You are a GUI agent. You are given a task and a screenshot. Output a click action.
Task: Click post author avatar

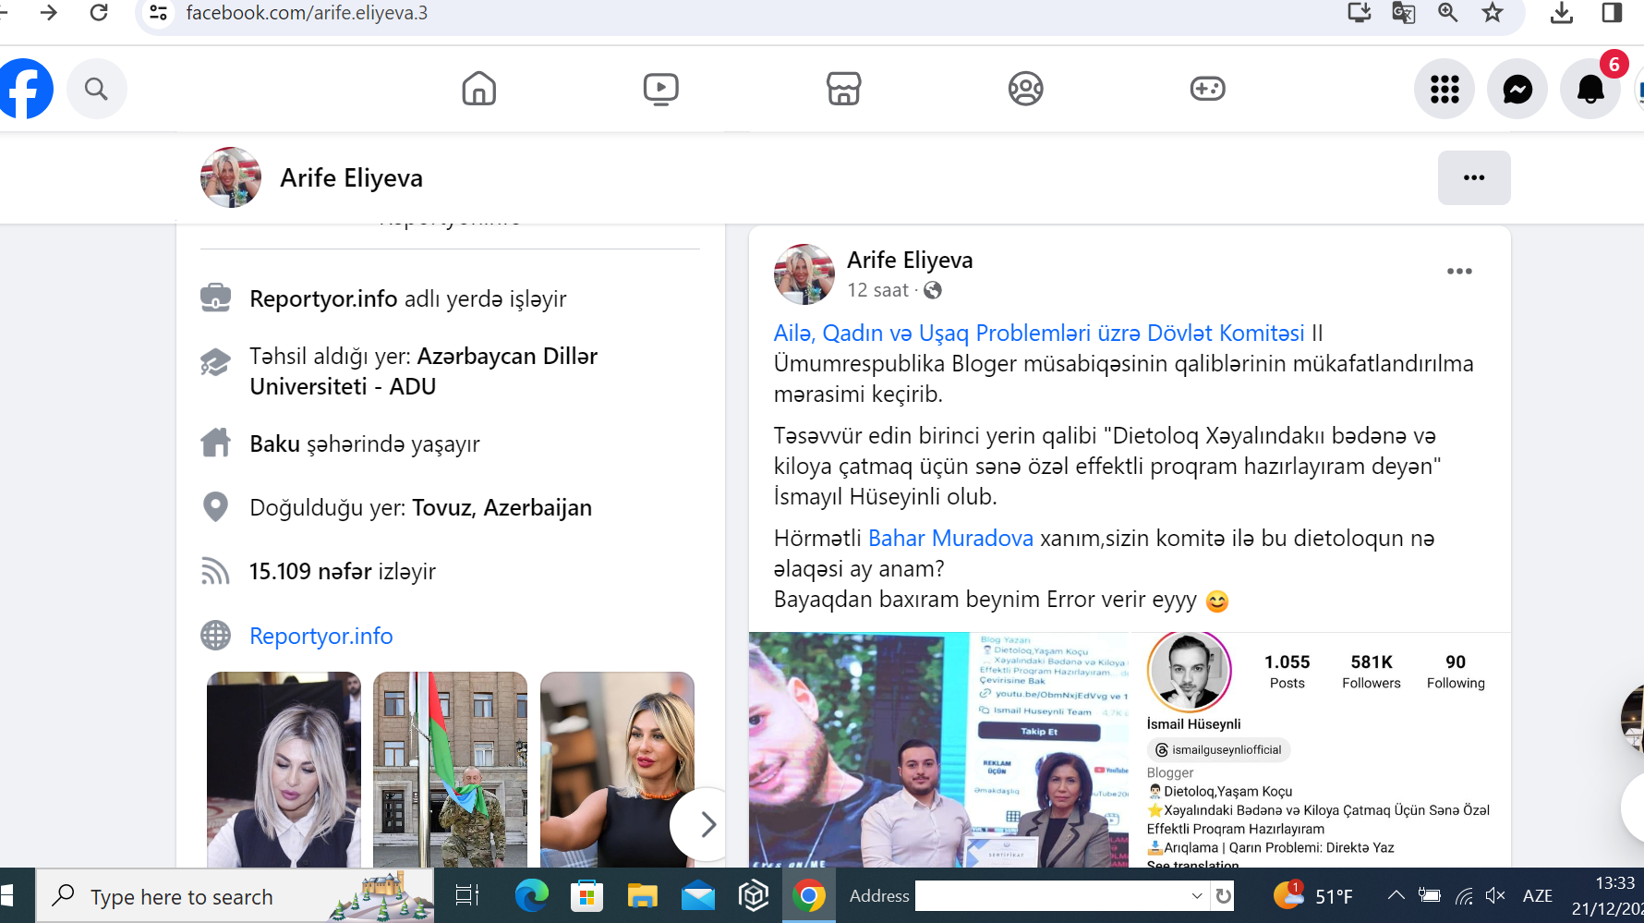coord(804,274)
